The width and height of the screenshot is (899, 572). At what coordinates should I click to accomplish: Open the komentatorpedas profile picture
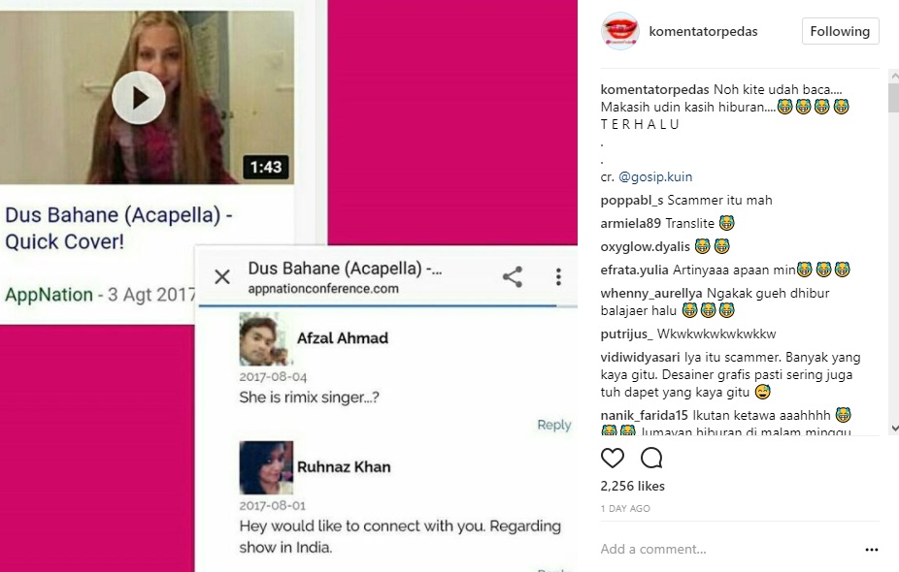(x=619, y=31)
